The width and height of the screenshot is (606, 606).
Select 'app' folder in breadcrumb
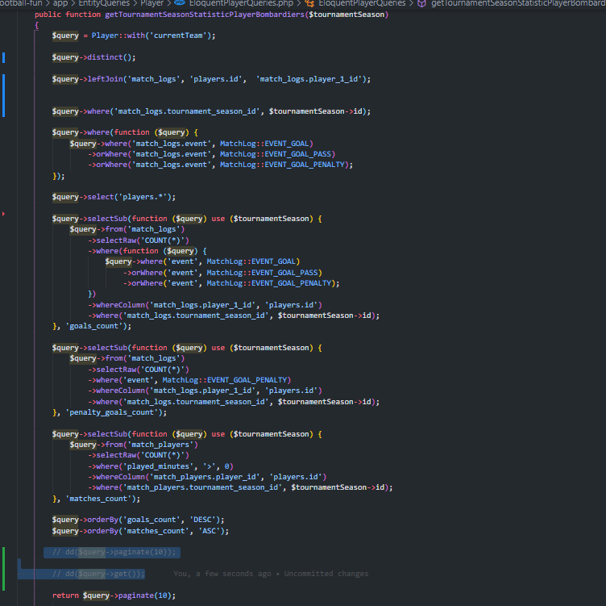[60, 3]
